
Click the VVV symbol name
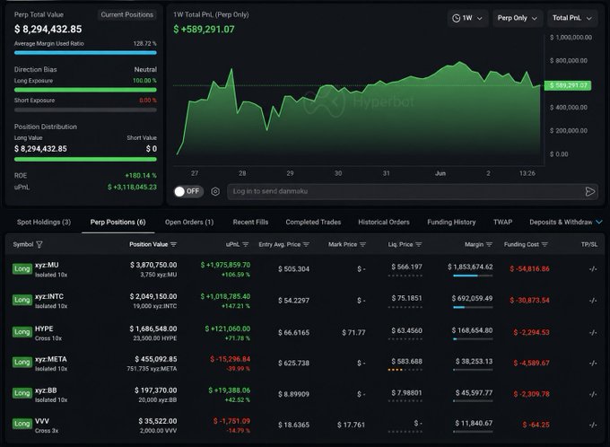[x=42, y=421]
